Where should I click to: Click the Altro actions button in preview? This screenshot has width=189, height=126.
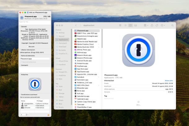138,102
